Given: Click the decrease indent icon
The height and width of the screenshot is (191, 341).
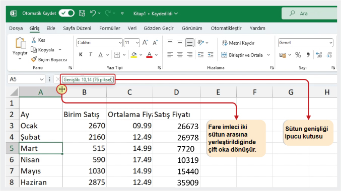Looking at the screenshot, I should (x=201, y=55).
